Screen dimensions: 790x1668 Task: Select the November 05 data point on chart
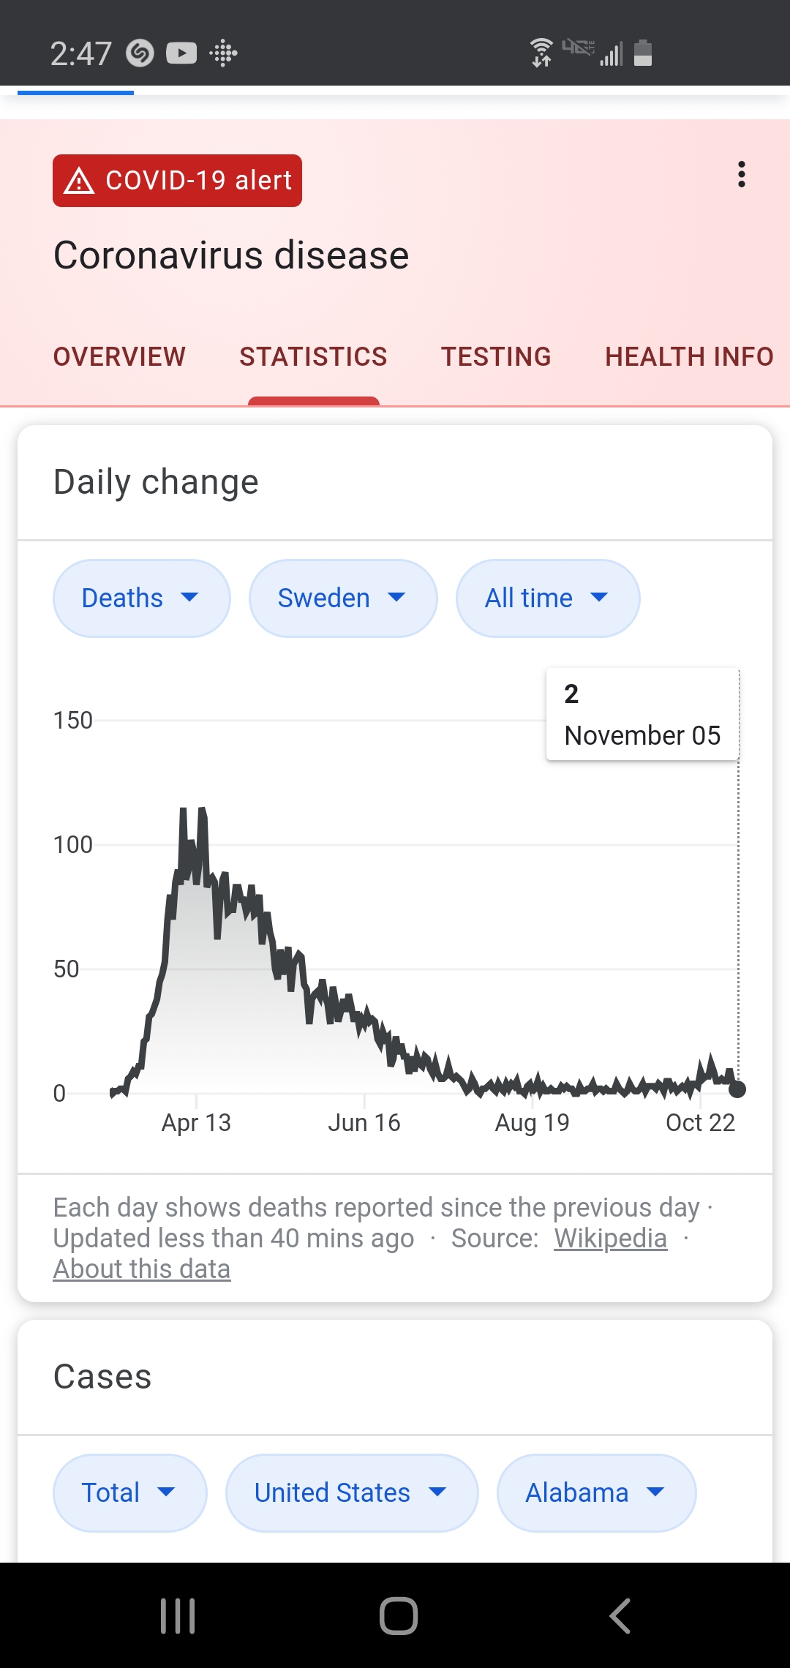pyautogui.click(x=737, y=1089)
